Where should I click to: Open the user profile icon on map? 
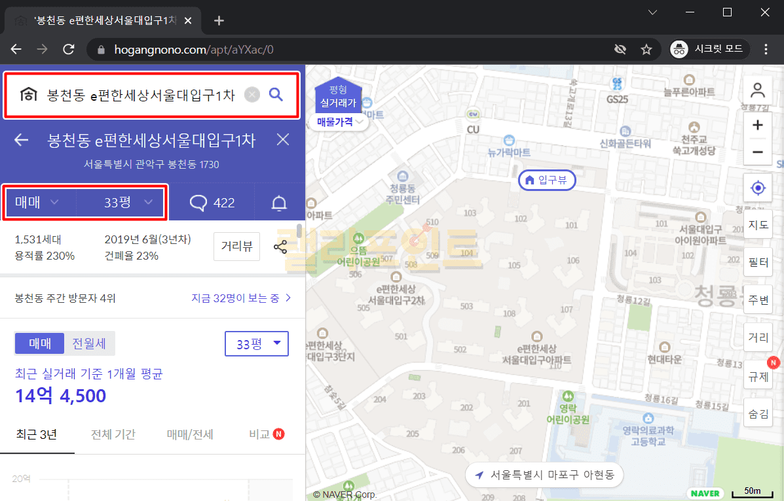point(758,90)
